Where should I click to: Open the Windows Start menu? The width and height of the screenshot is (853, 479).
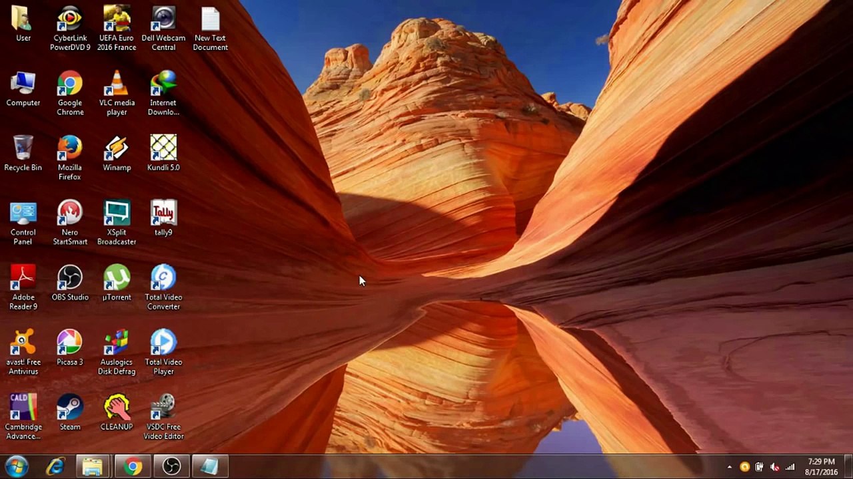coord(16,466)
